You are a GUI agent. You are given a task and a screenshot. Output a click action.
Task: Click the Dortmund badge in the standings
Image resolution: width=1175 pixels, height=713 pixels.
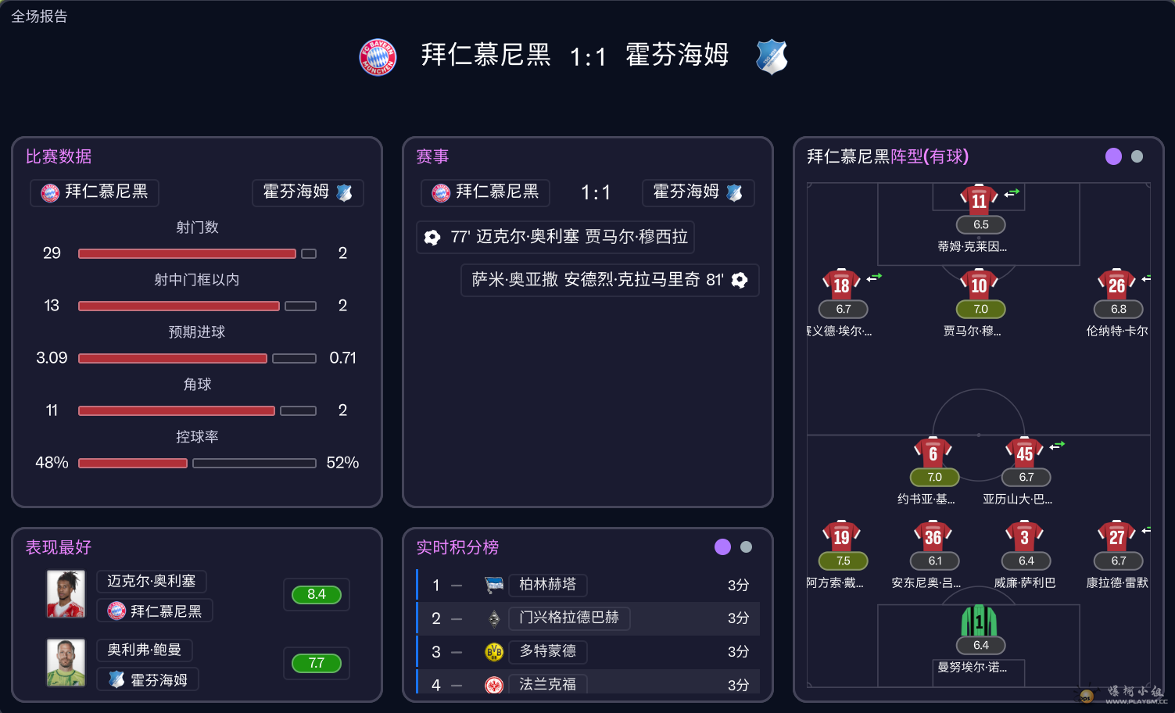[494, 652]
